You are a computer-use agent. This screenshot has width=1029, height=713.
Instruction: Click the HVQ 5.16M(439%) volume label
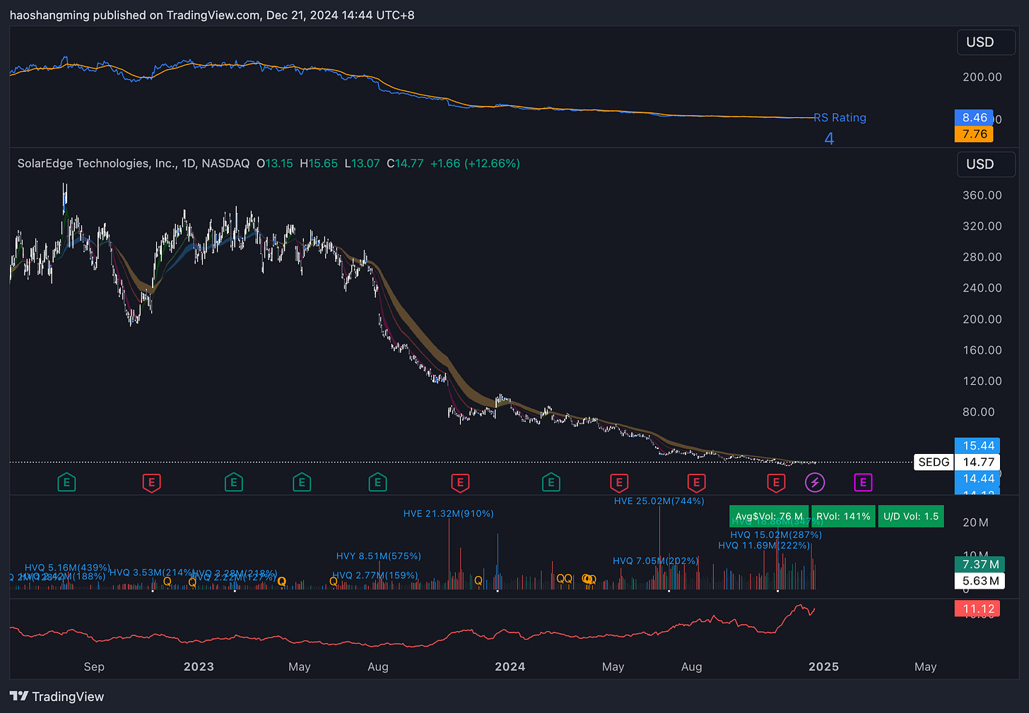click(x=67, y=568)
